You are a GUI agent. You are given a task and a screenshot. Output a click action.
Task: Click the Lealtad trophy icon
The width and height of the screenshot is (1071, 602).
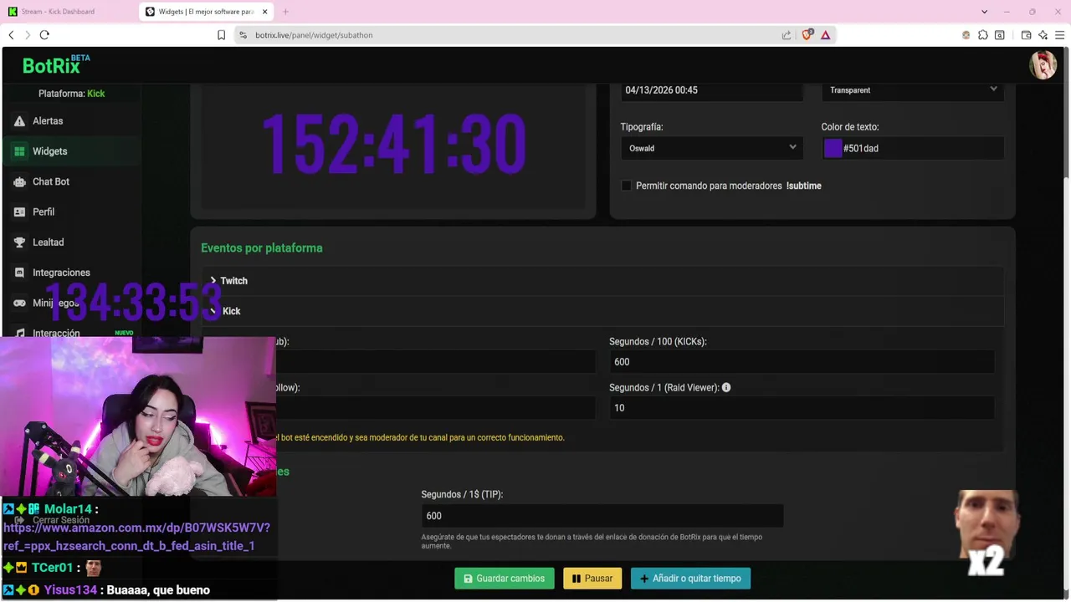pos(19,242)
